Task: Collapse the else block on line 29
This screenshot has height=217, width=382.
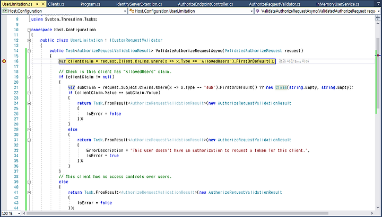Action: click(x=29, y=130)
